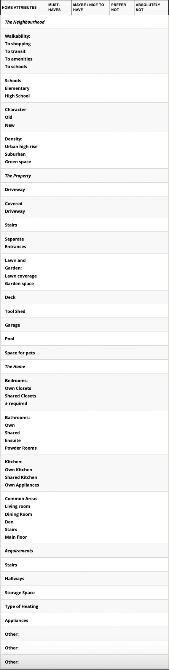The width and height of the screenshot is (169, 670).
Task: Select the Common Areas row
Action: 84,518
